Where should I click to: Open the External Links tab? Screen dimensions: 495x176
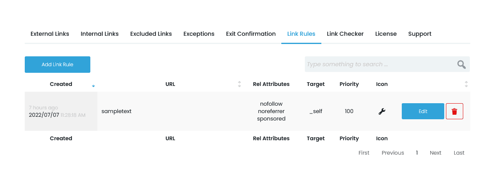pos(50,34)
